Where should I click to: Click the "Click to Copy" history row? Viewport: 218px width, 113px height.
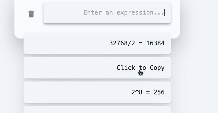click(x=97, y=68)
